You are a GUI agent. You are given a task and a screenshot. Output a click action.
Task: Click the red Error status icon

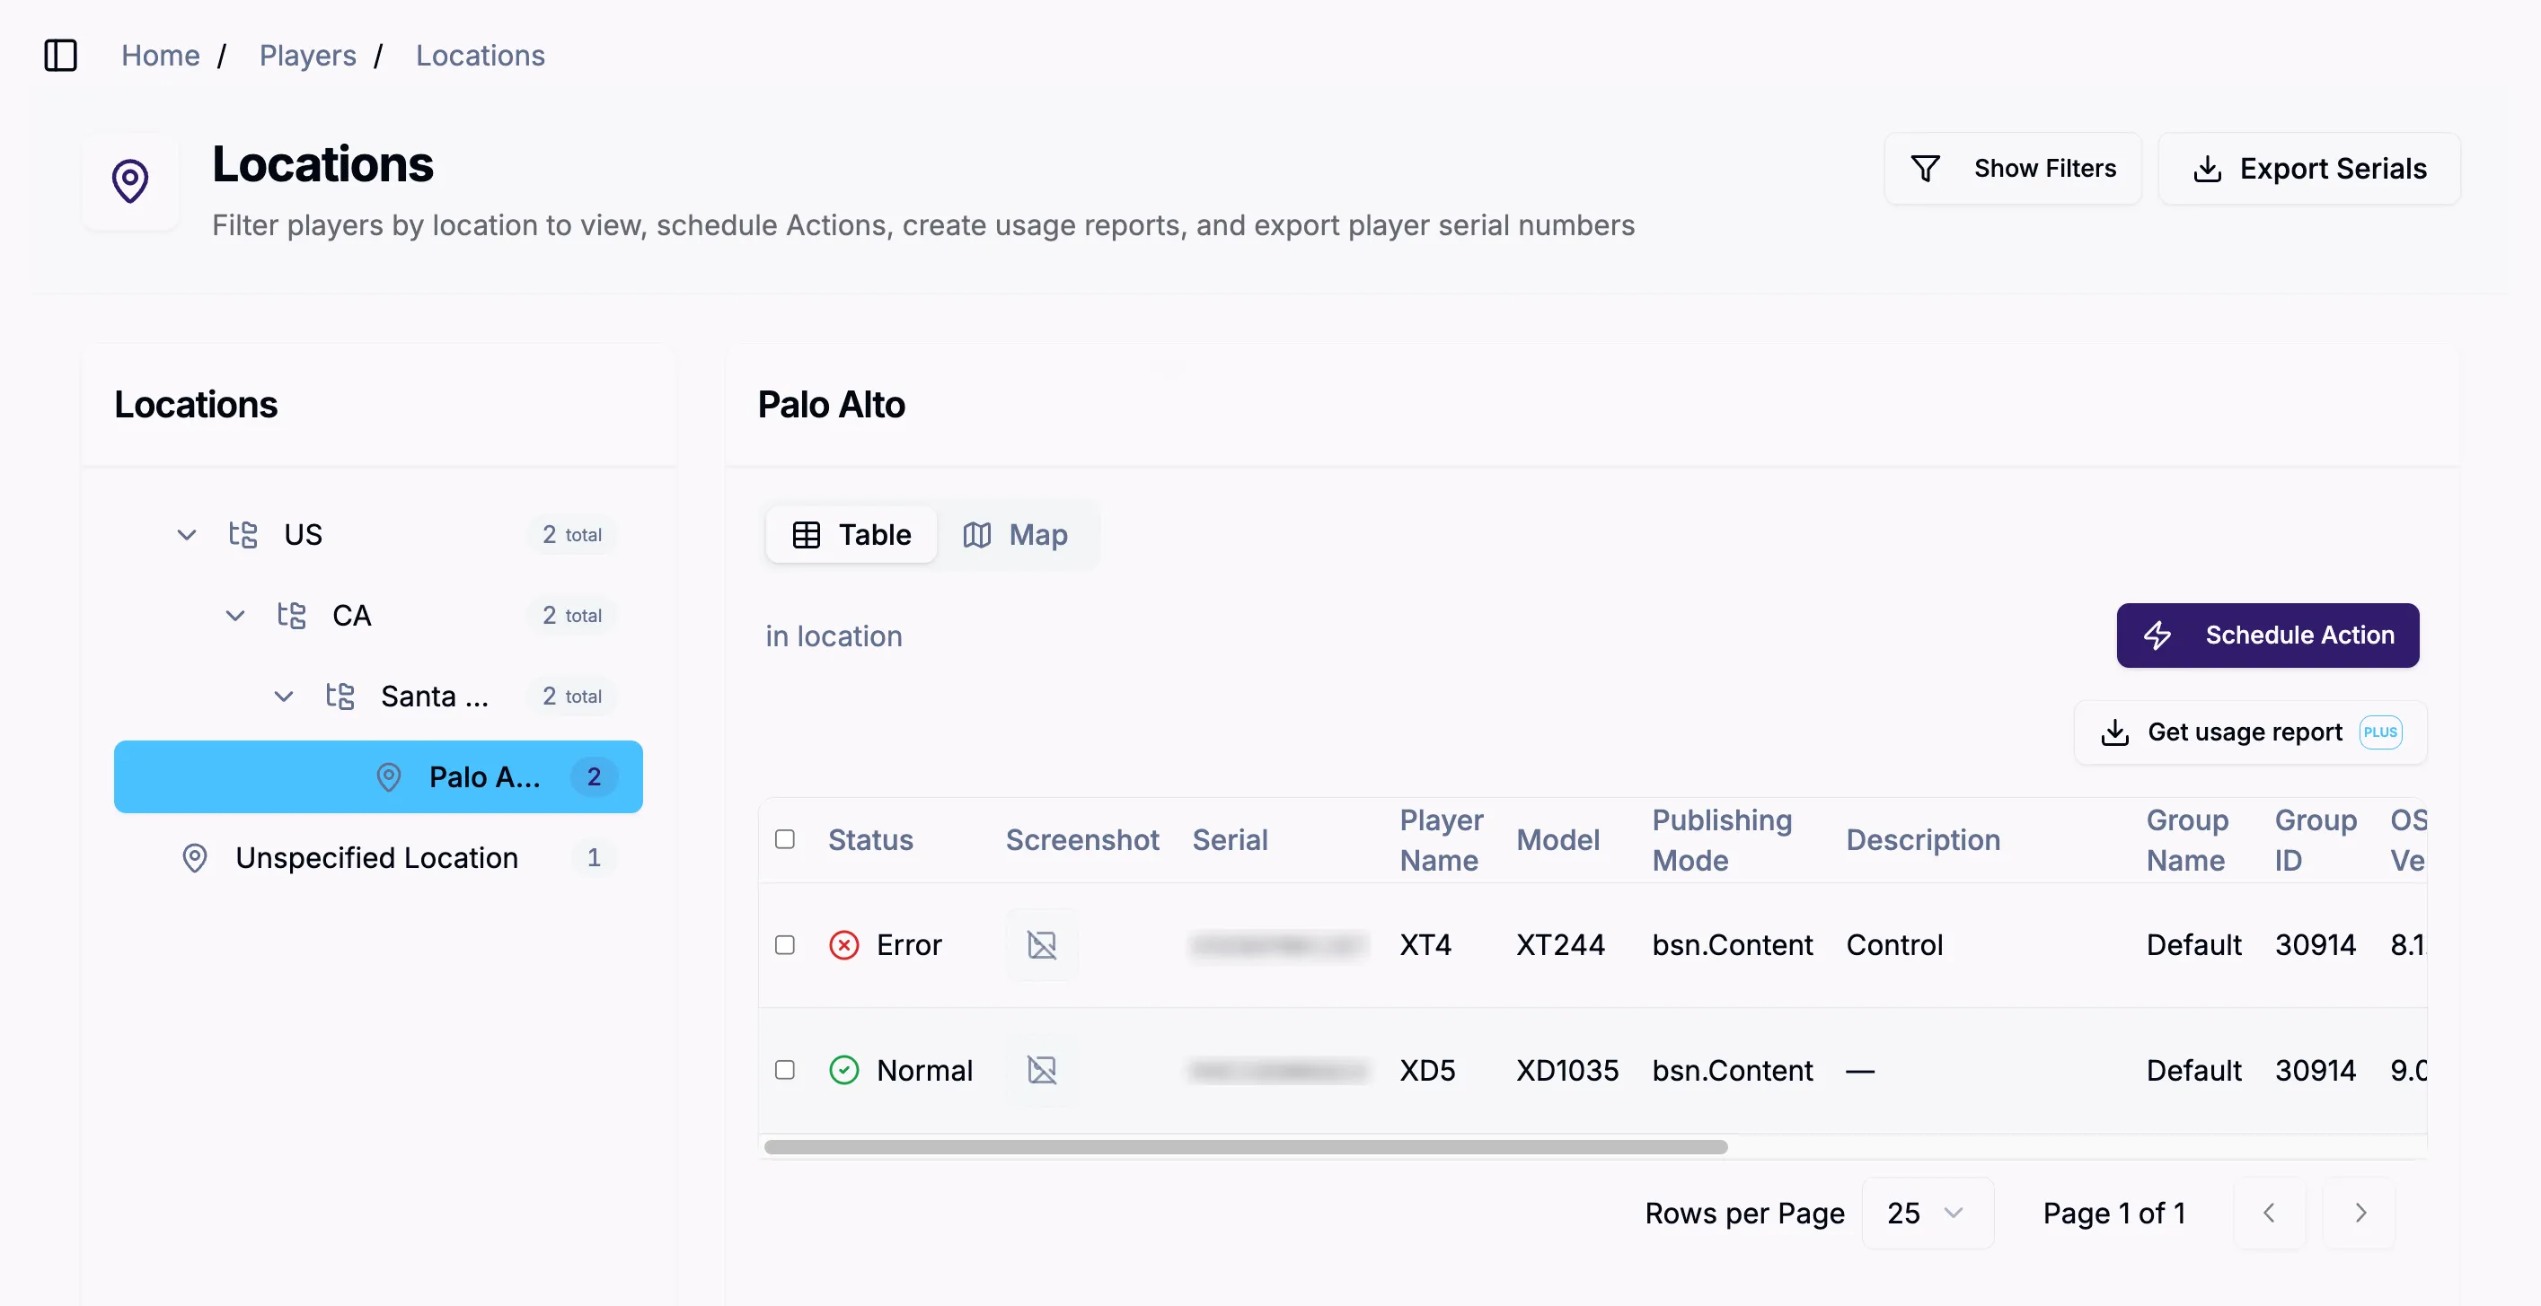pos(844,944)
